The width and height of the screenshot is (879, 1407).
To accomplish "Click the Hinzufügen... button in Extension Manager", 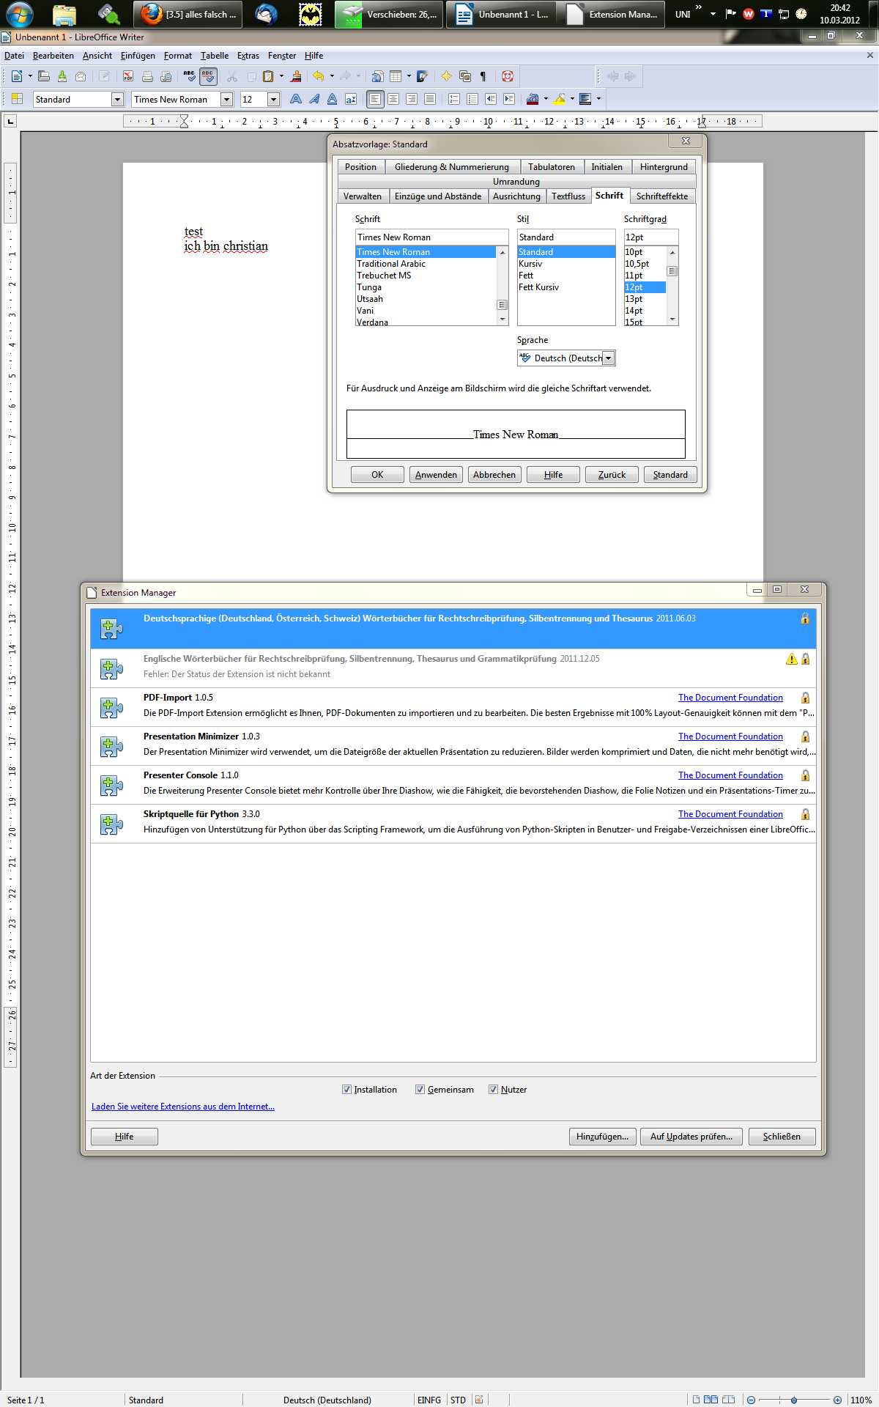I will (602, 1137).
